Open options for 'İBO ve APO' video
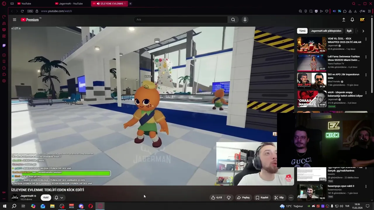The height and width of the screenshot is (210, 374). coord(366,75)
